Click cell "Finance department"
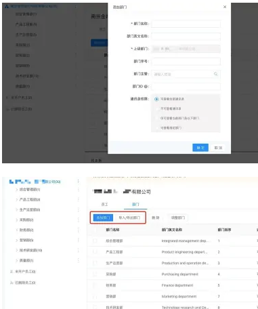This screenshot has width=258, height=309. (x=177, y=285)
